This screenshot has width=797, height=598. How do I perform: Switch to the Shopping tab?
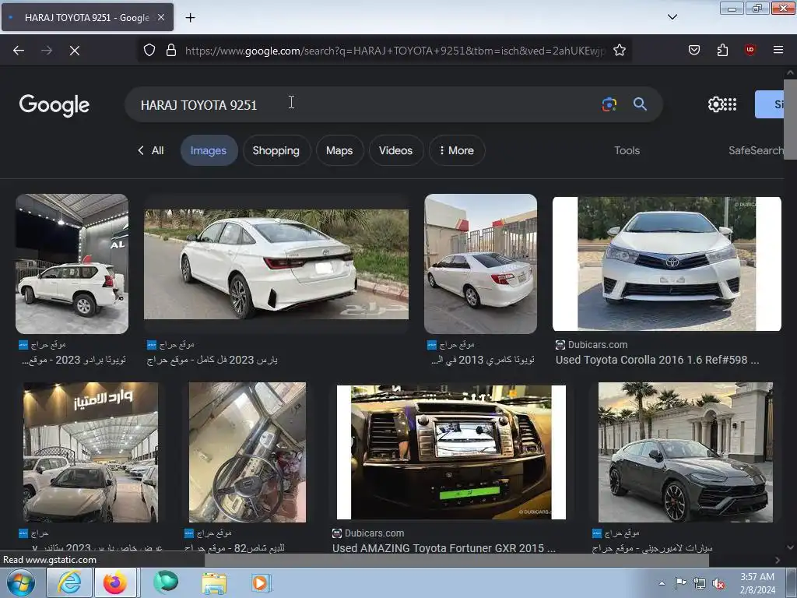pos(276,150)
